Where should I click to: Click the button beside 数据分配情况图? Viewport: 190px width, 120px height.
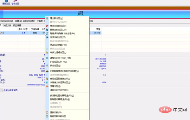(1, 90)
